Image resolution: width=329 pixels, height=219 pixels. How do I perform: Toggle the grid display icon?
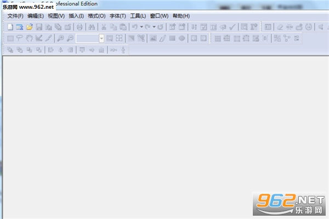218,38
